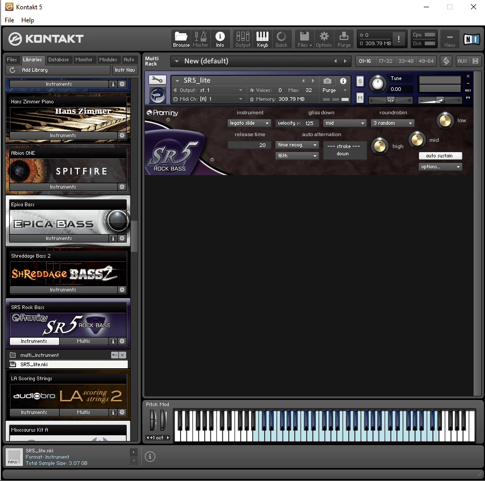Click the panic exclamation button
The image size is (485, 481).
[399, 39]
